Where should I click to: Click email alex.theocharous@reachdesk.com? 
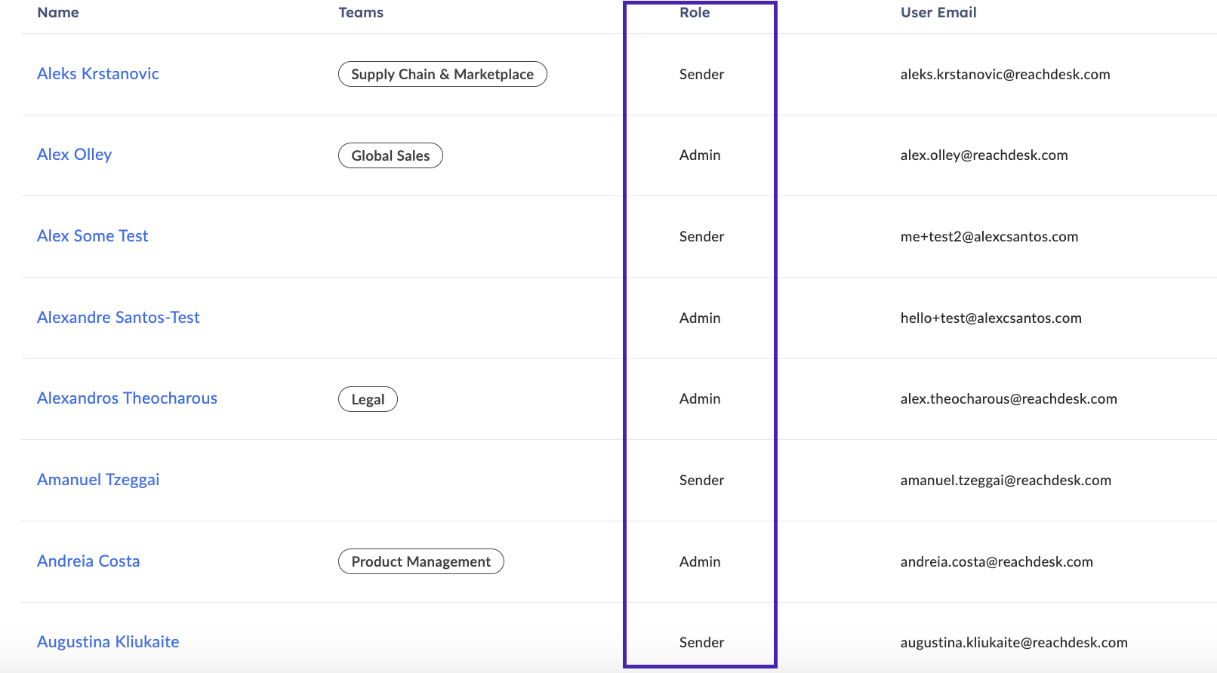(x=1009, y=399)
